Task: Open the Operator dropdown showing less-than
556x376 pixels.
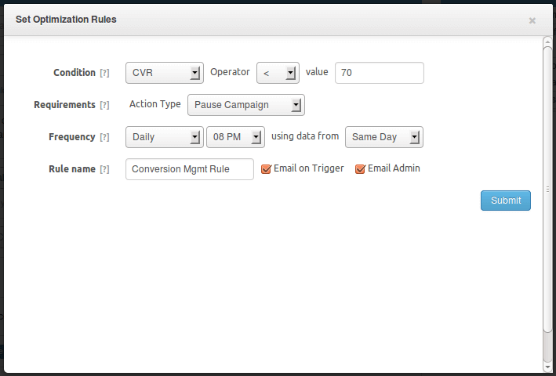Action: 278,73
